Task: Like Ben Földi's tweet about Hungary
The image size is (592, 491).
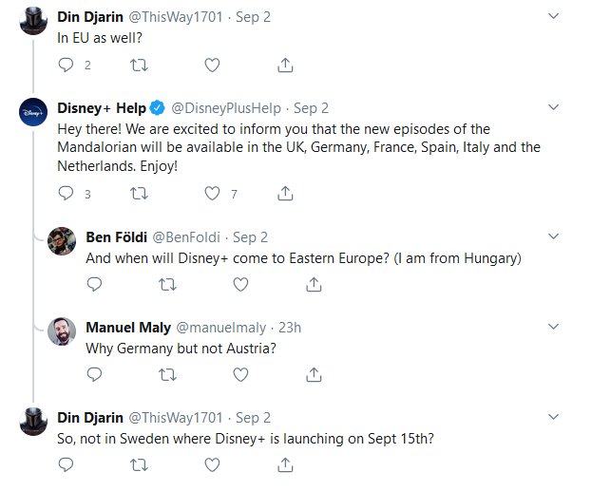Action: point(240,284)
